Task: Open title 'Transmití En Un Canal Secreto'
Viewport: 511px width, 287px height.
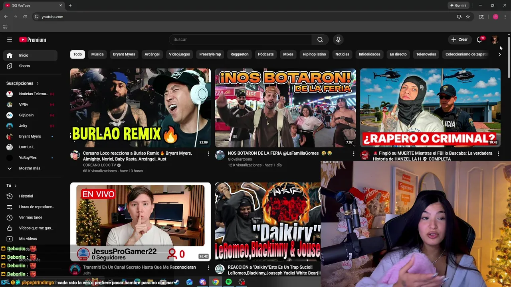Action: click(x=139, y=267)
